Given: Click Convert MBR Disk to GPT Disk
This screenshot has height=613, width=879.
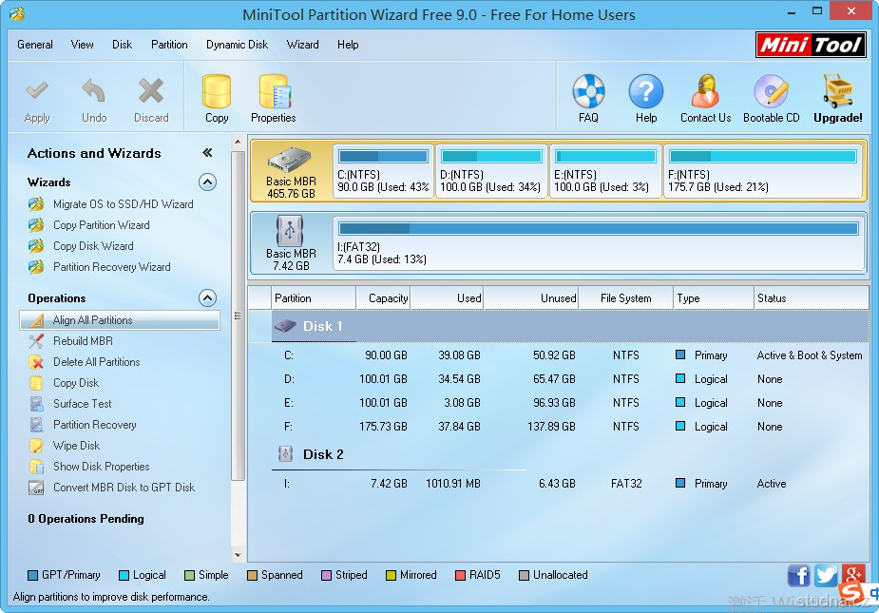Looking at the screenshot, I should pos(124,488).
